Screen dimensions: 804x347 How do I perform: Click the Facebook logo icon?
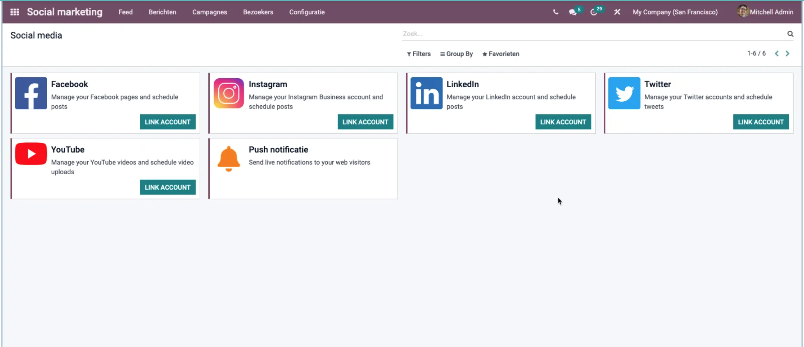pos(31,93)
